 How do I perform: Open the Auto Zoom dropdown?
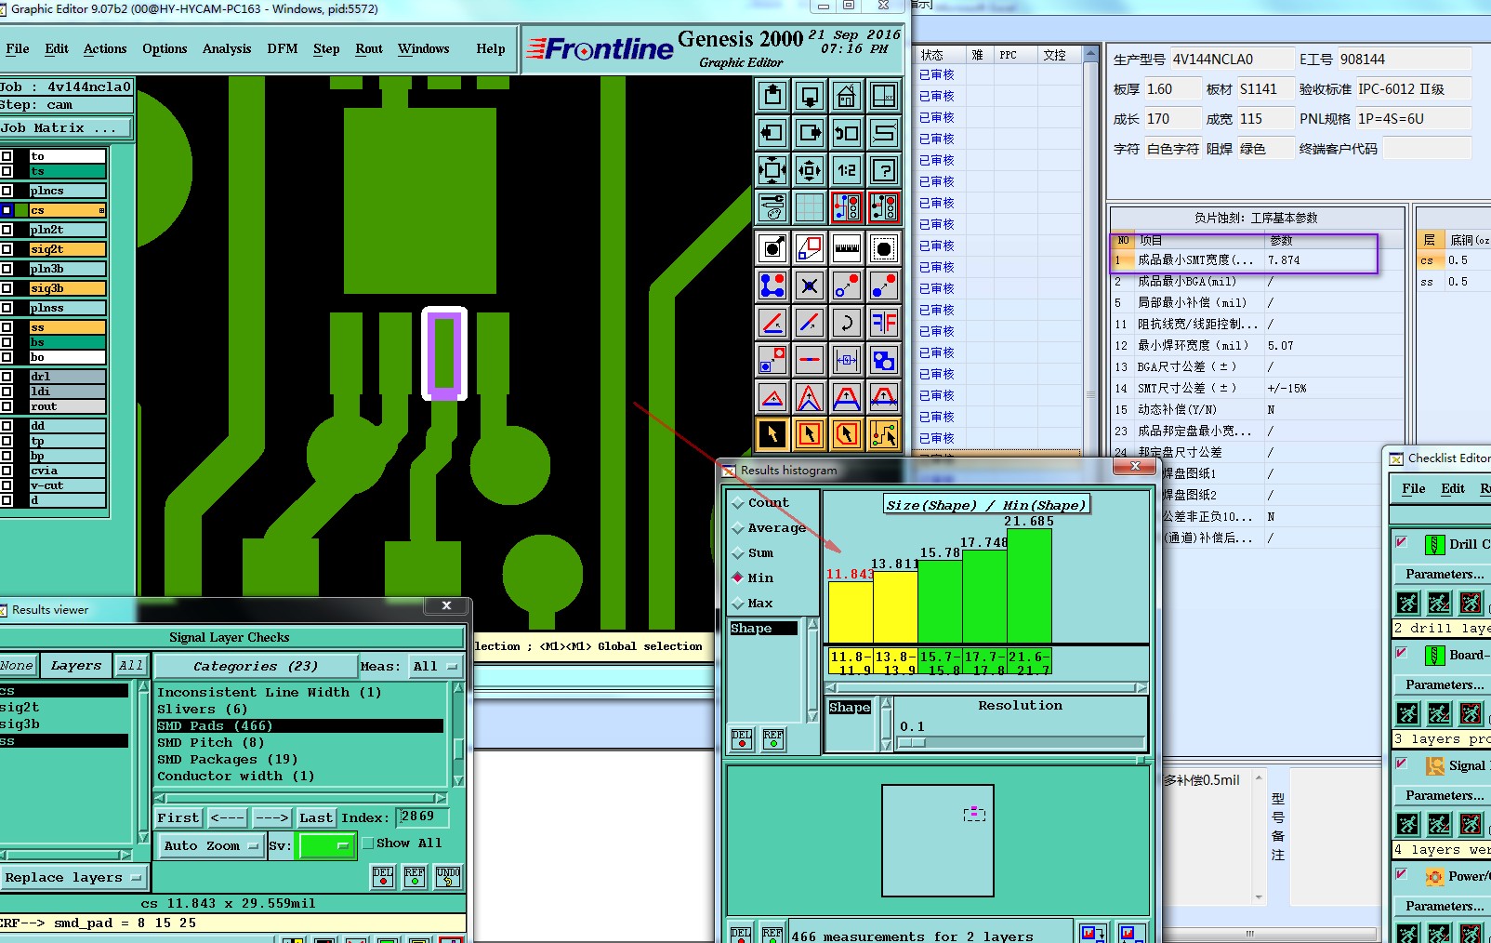coord(210,846)
